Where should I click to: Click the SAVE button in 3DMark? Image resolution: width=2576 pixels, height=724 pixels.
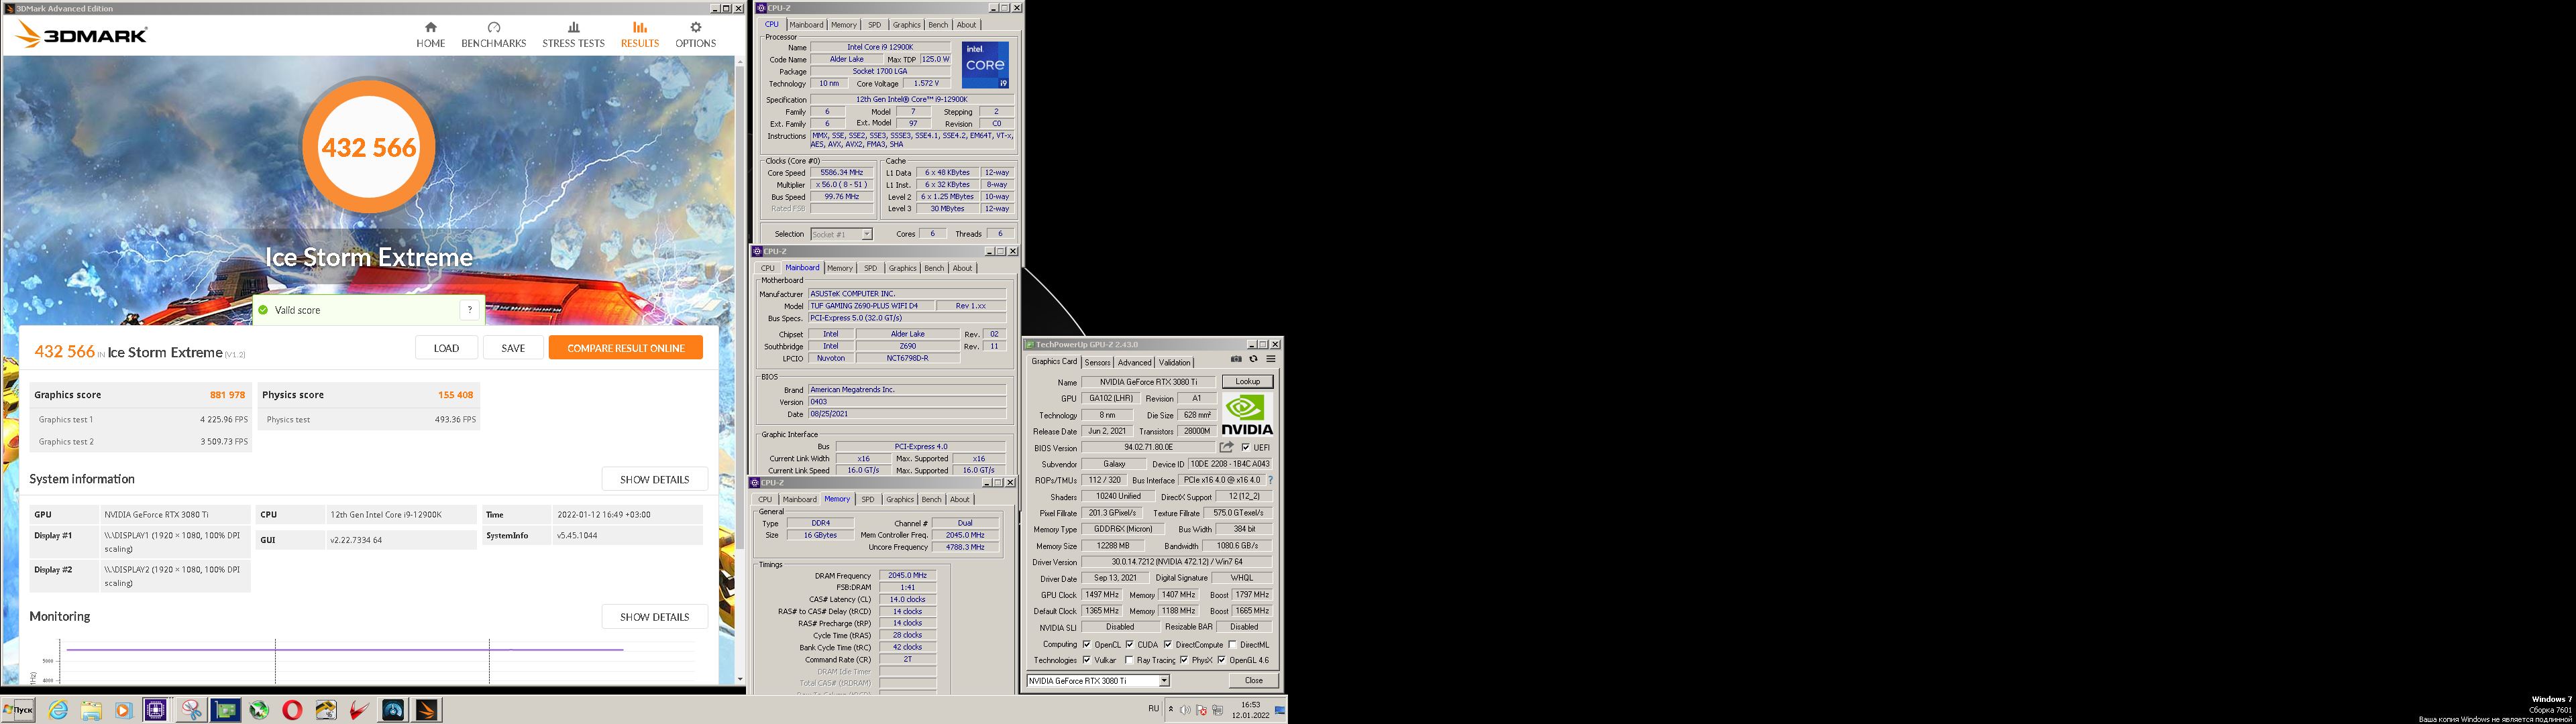pyautogui.click(x=513, y=348)
